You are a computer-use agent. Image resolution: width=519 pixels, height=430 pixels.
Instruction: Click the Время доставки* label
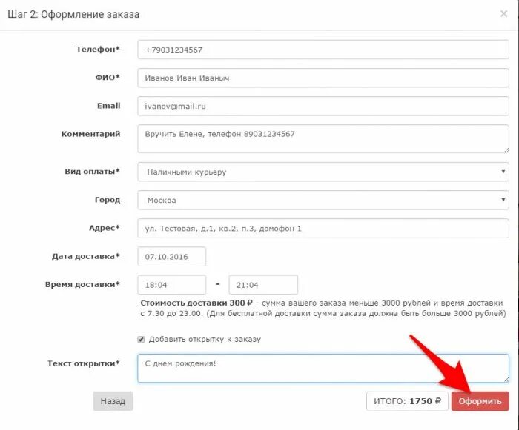pos(82,284)
